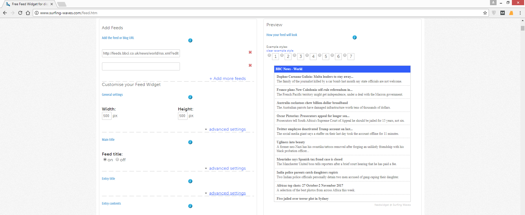Click the page vertical scrollbar thumb

(x=523, y=28)
